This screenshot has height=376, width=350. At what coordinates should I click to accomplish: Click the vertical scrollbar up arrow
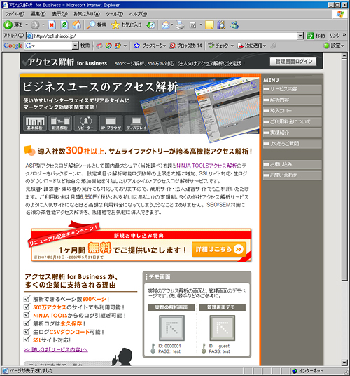344,55
